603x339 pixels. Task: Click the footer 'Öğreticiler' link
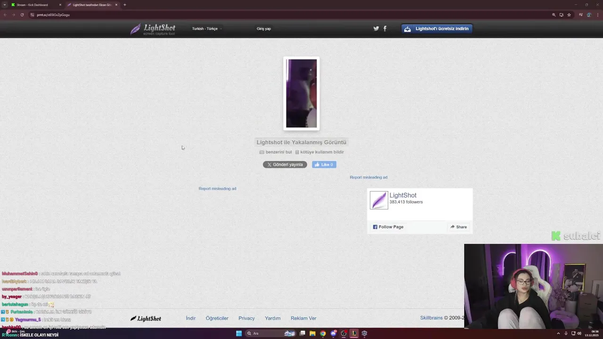coord(217,318)
